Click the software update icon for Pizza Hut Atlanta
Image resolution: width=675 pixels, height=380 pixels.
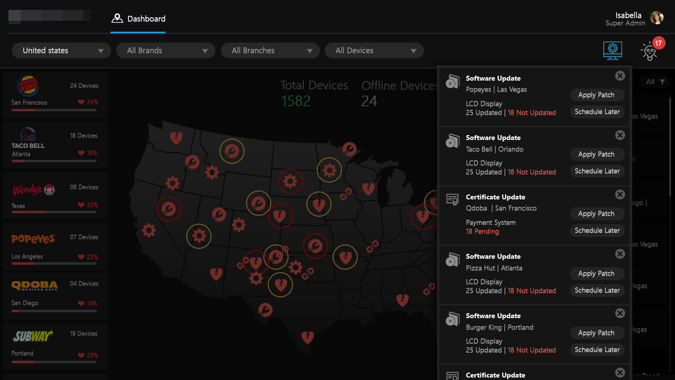coord(452,260)
